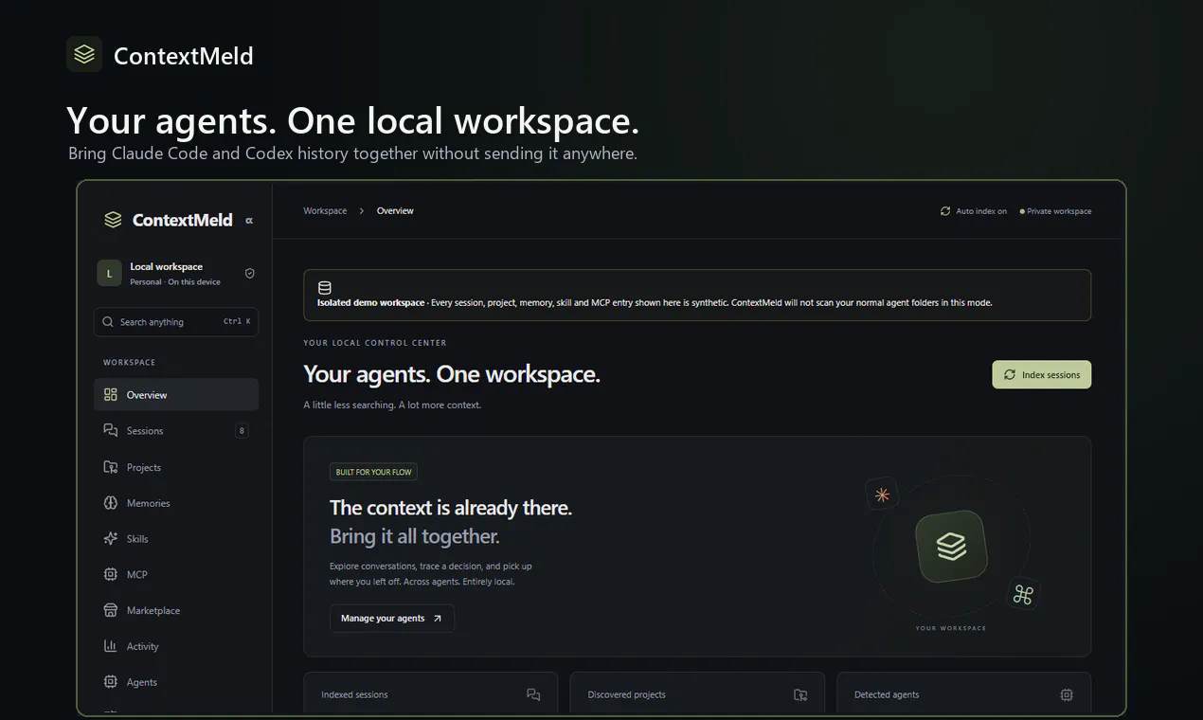1203x720 pixels.
Task: Click the Detected agents card chip icon
Action: point(1067,694)
